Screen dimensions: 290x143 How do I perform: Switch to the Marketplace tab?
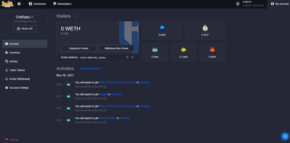pyautogui.click(x=62, y=4)
